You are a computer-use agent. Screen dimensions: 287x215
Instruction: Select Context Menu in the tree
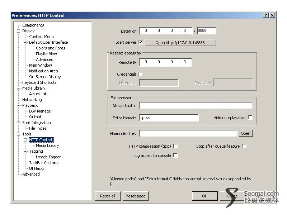click(41, 37)
